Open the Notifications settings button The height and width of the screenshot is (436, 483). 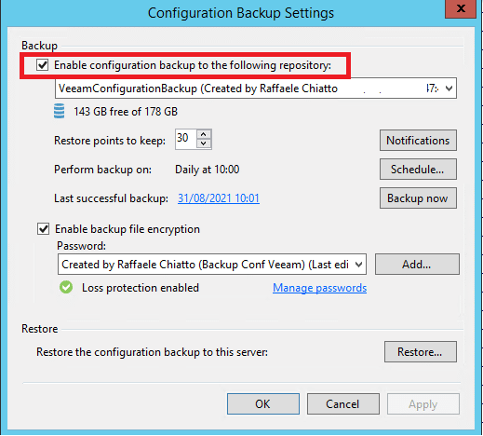point(418,141)
